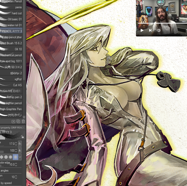Return mini player back to tab
The width and height of the screenshot is (187, 186).
(142, 2)
